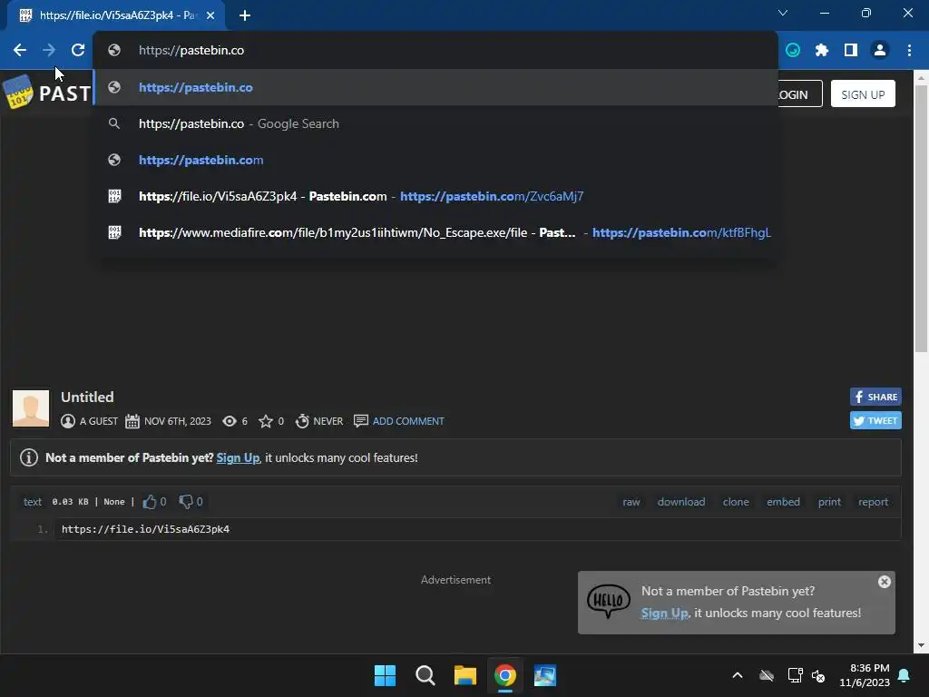
Task: Click the page vertical scrollbar thumb
Action: 921,219
